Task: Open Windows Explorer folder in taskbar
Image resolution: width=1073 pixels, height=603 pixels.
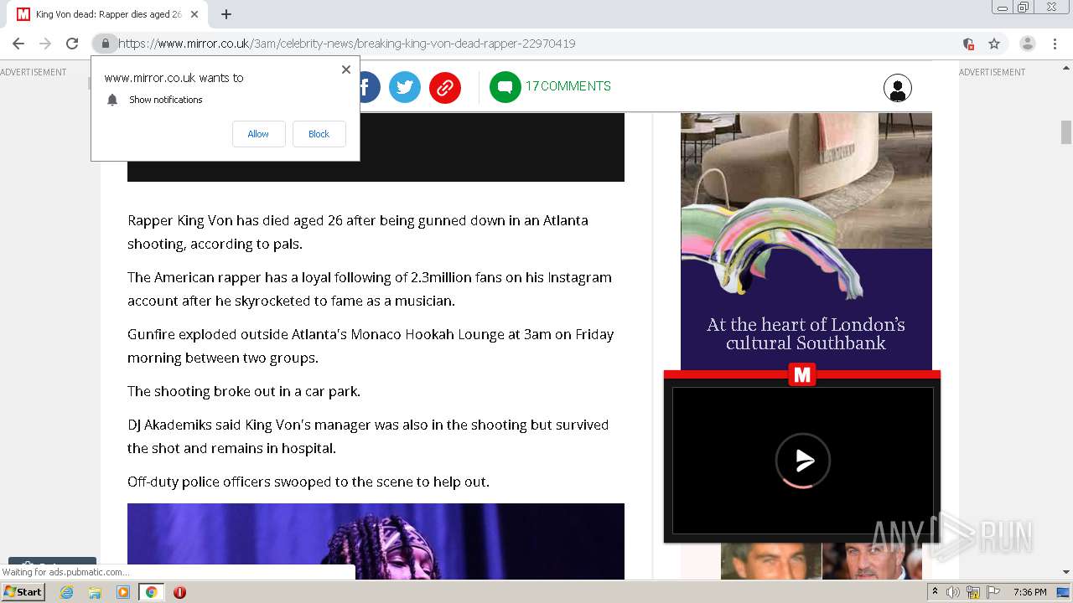Action: (x=95, y=592)
